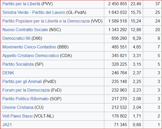Select the 23,49 percentage cell
162x129 pixels.
(x=136, y=4)
